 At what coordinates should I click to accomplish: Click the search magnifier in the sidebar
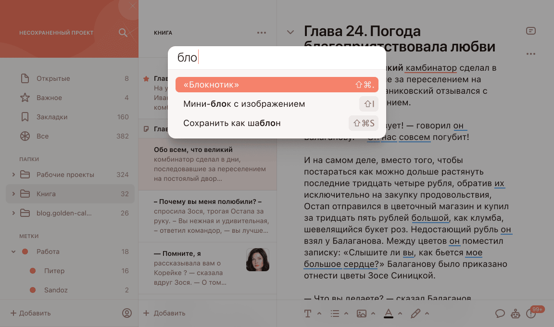pyautogui.click(x=123, y=32)
